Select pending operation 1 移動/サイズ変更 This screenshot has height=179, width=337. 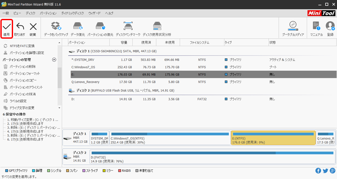pos(34,120)
